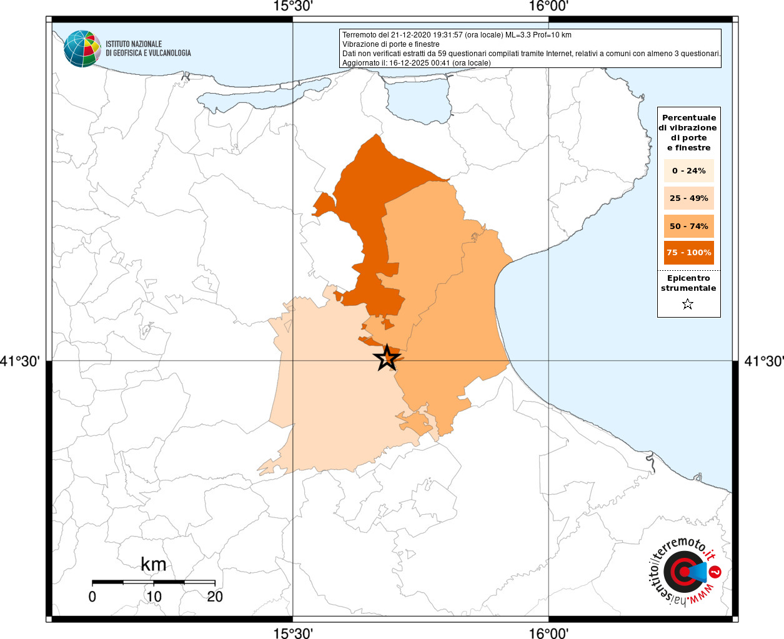Click the 15°30' longitude label at bottom
The image size is (784, 639).
point(293,633)
